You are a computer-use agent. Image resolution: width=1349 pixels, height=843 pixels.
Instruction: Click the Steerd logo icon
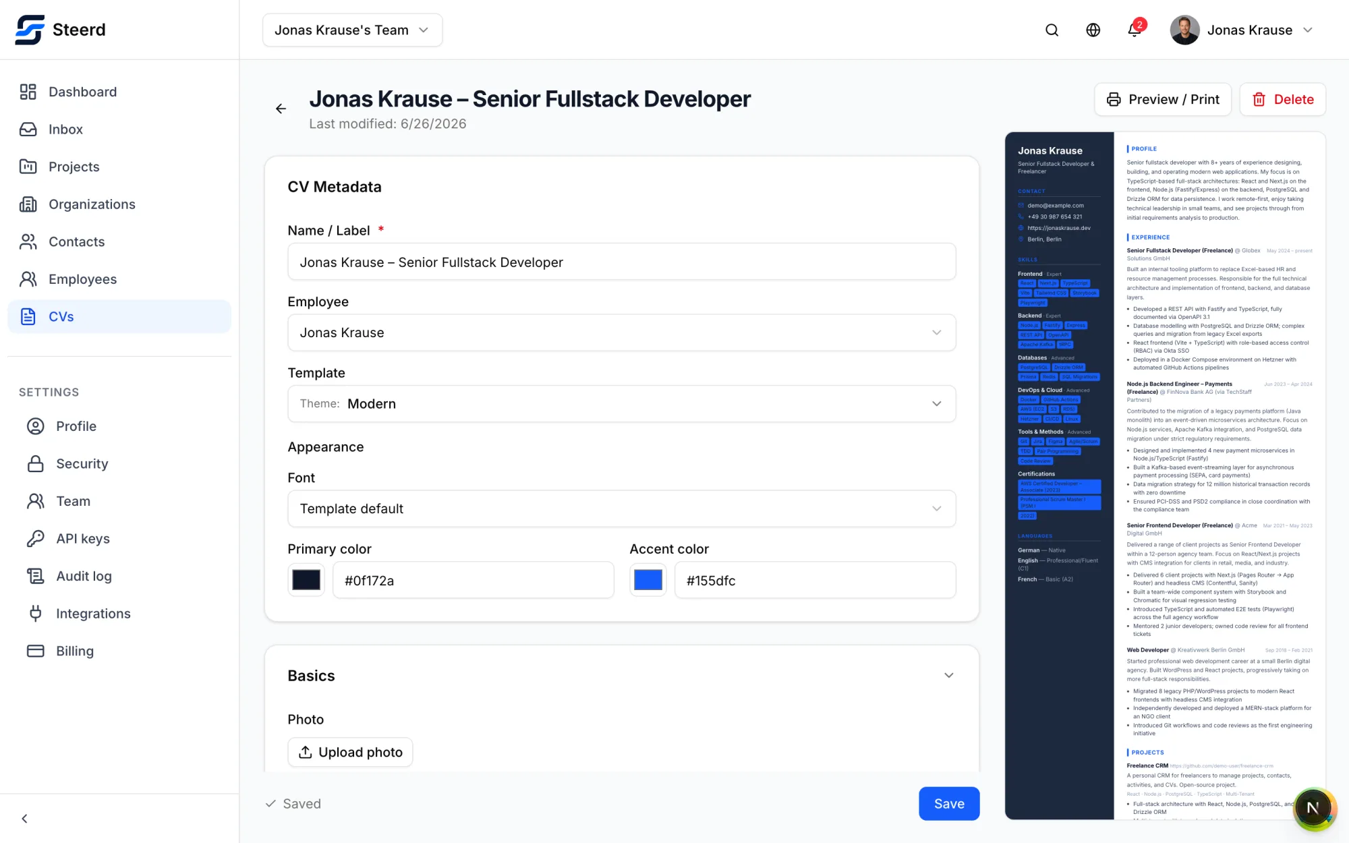tap(30, 30)
